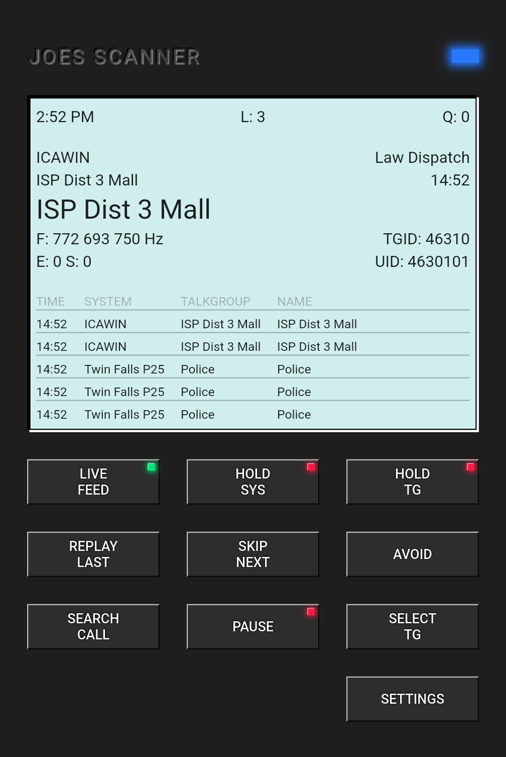Open the Select TG screen
Image resolution: width=506 pixels, height=757 pixels.
tap(412, 626)
